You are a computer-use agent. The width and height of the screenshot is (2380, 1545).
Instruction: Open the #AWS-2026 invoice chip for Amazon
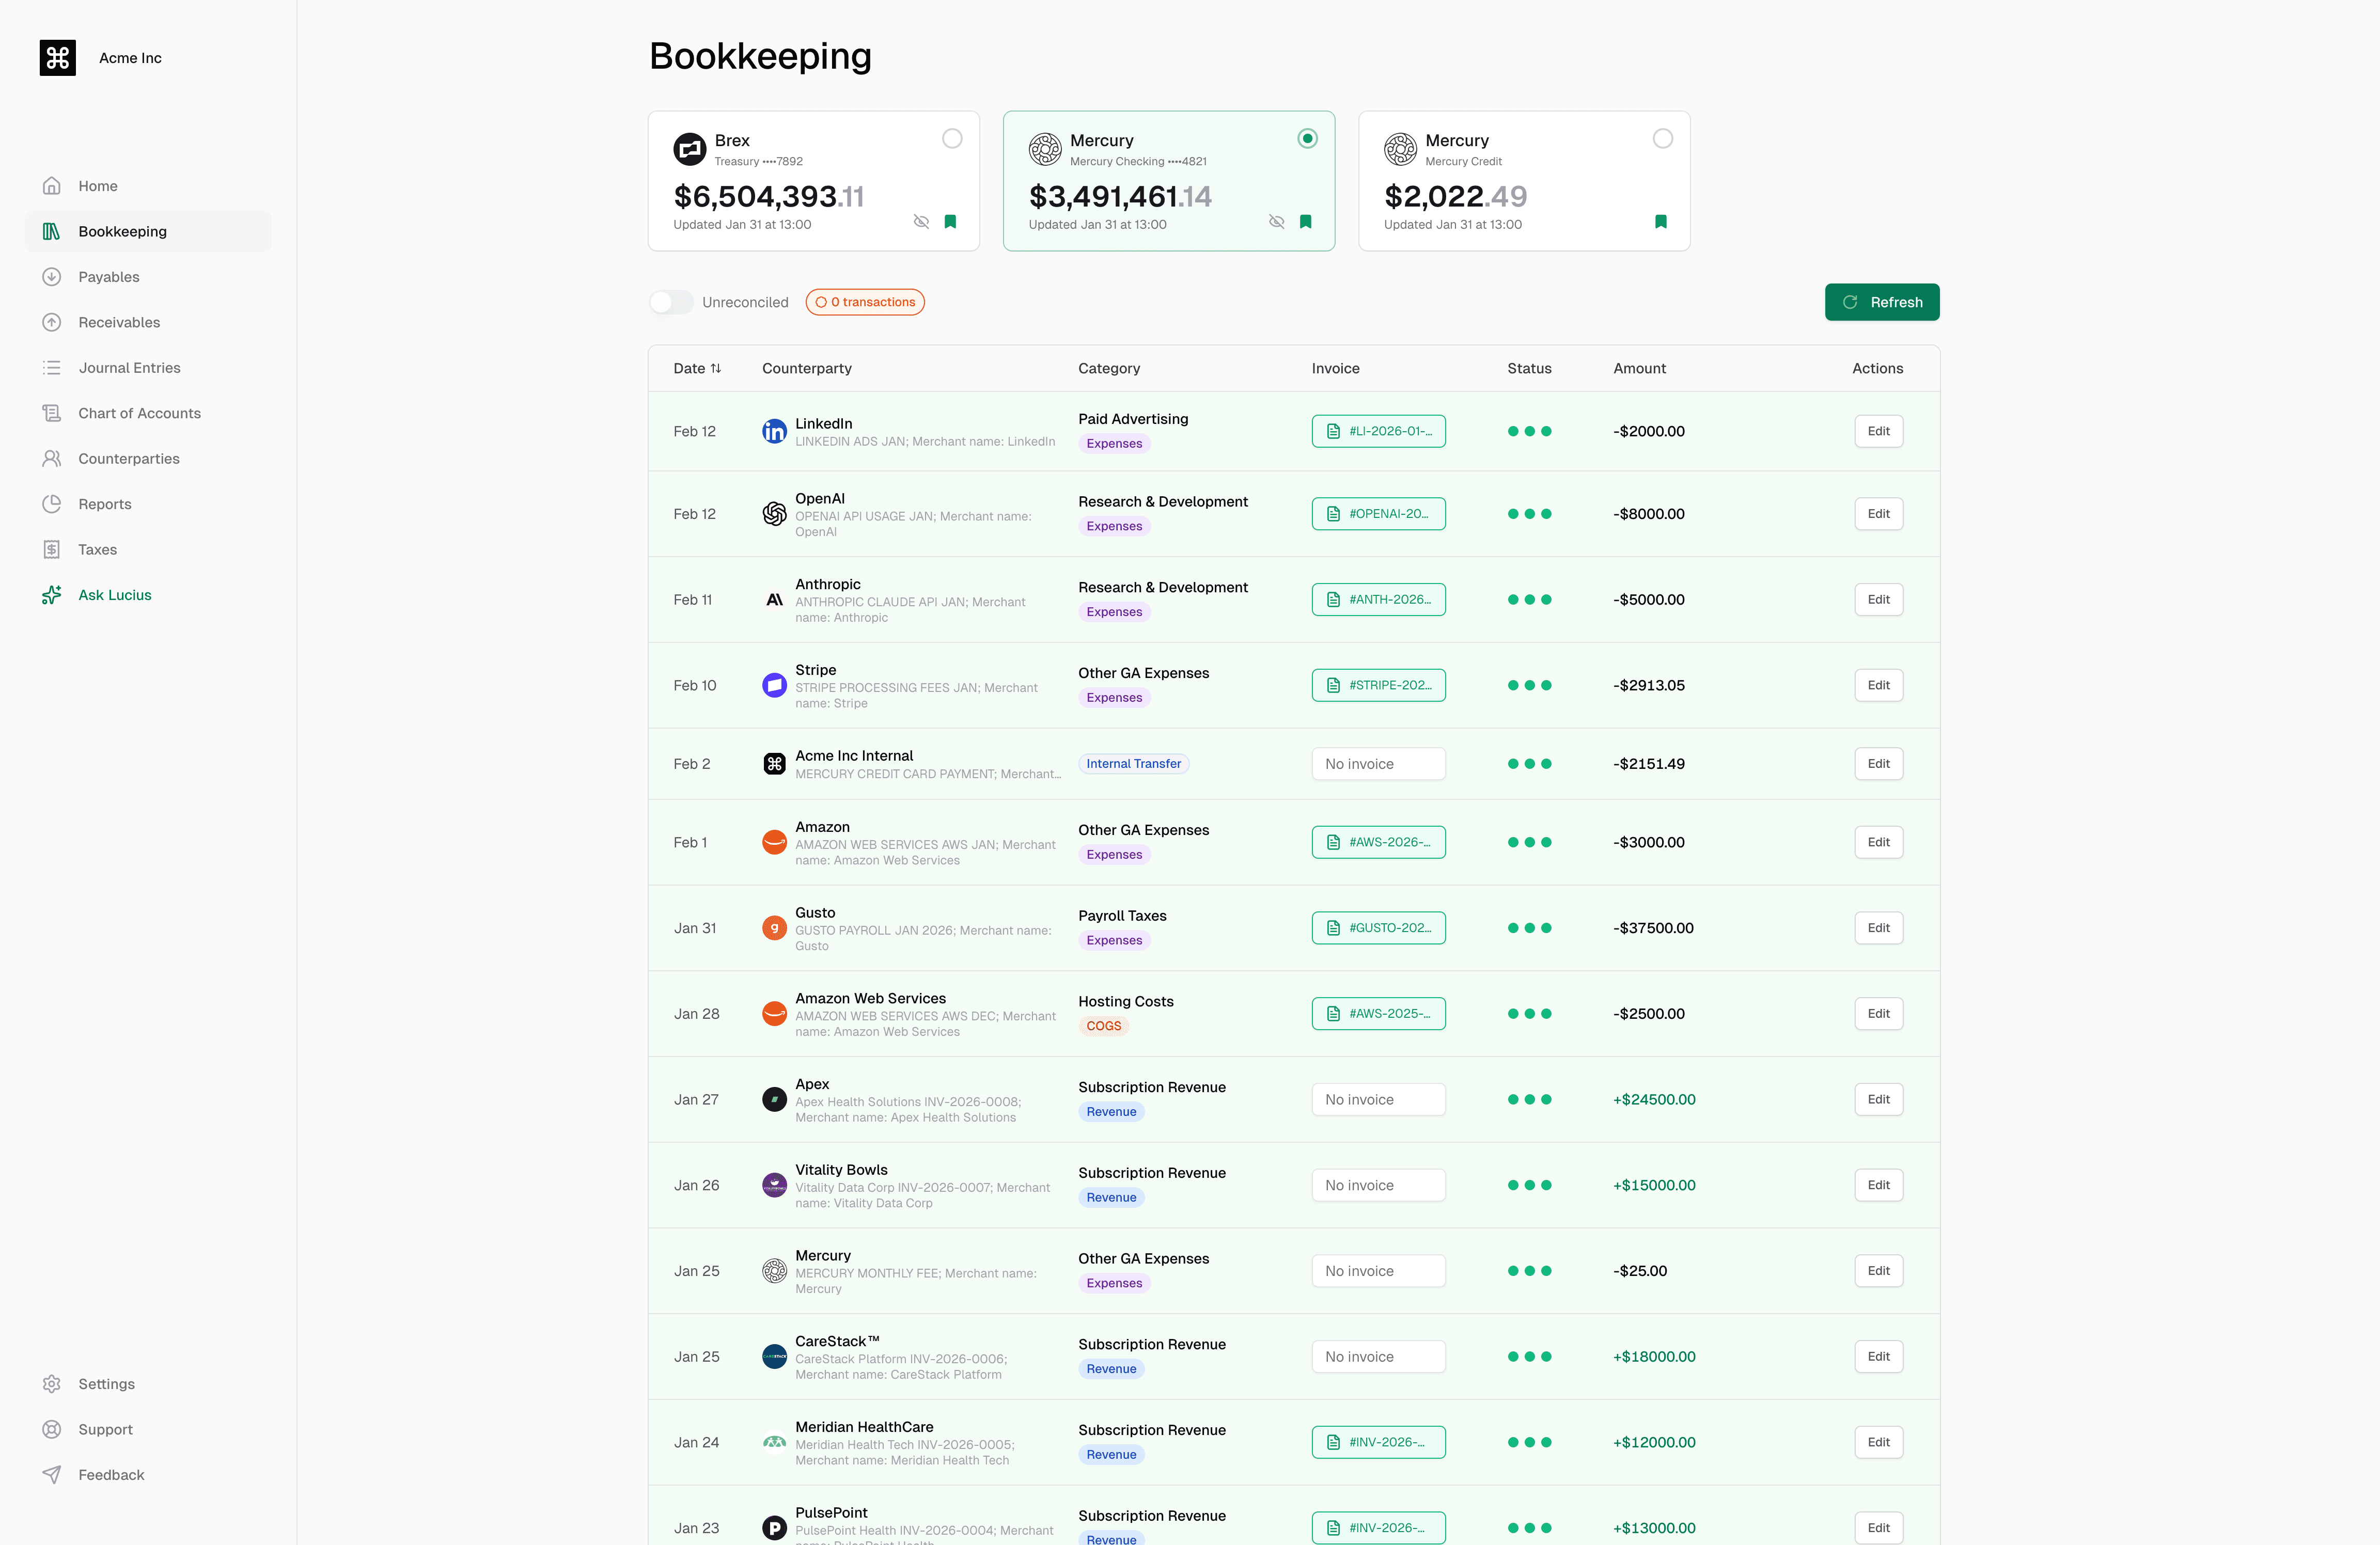1377,842
